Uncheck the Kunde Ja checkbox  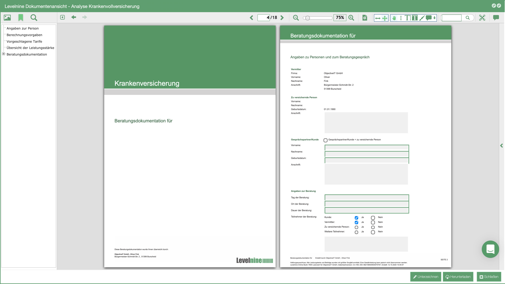click(x=356, y=218)
